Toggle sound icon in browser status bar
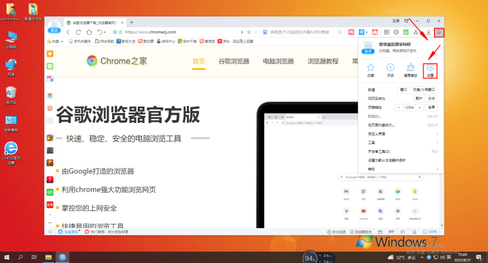The image size is (488, 263). click(x=403, y=232)
